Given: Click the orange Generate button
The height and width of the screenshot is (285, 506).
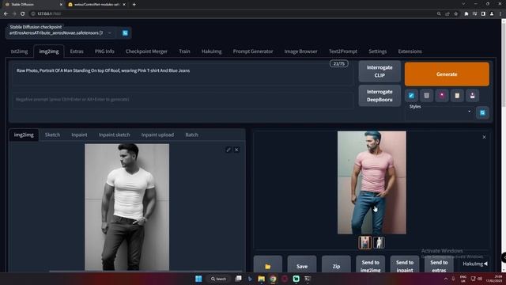Looking at the screenshot, I should (x=447, y=74).
